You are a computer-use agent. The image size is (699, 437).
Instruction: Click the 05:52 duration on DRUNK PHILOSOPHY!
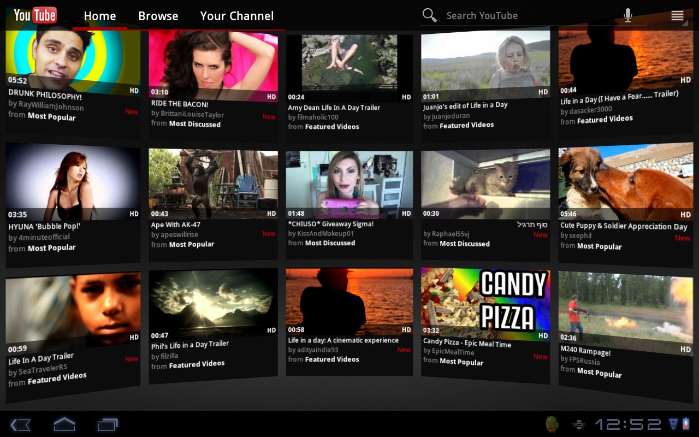(x=17, y=80)
